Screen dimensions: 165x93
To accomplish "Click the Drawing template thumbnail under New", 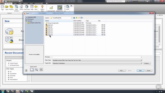I will coord(9,40).
